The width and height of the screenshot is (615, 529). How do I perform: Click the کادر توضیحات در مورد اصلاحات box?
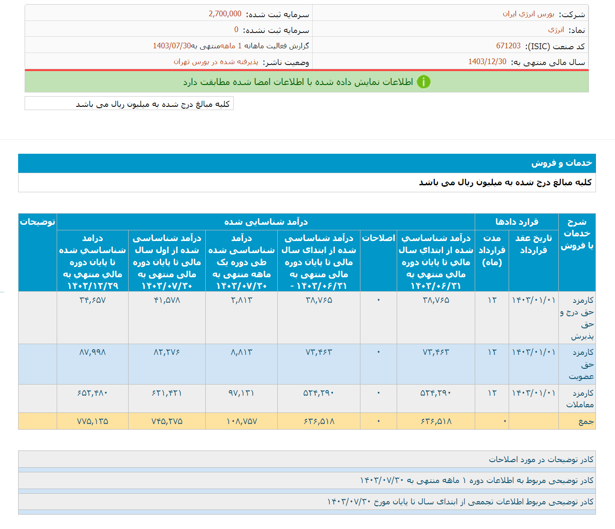coord(307,459)
